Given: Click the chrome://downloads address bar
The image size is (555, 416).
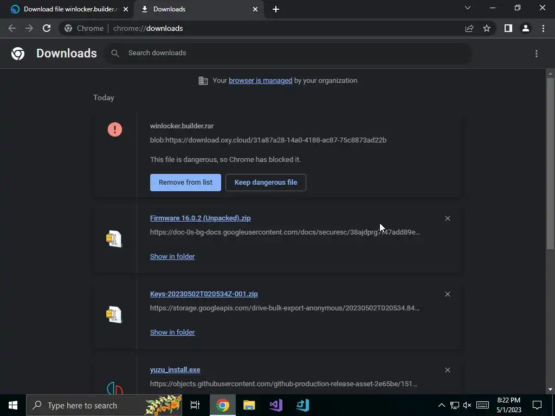Looking at the screenshot, I should [262, 28].
